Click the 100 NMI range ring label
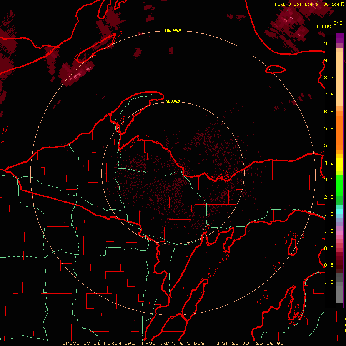Screen dimensions: 346x346 (x=173, y=30)
